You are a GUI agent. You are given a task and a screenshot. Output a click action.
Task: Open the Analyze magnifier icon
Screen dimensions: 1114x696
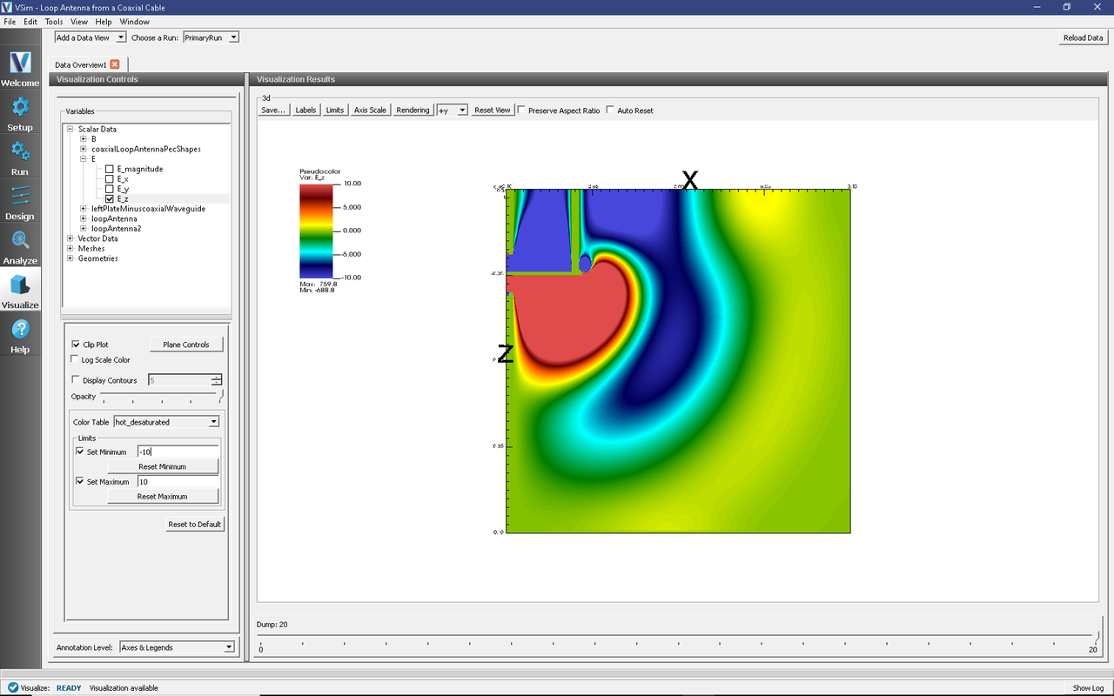click(20, 246)
